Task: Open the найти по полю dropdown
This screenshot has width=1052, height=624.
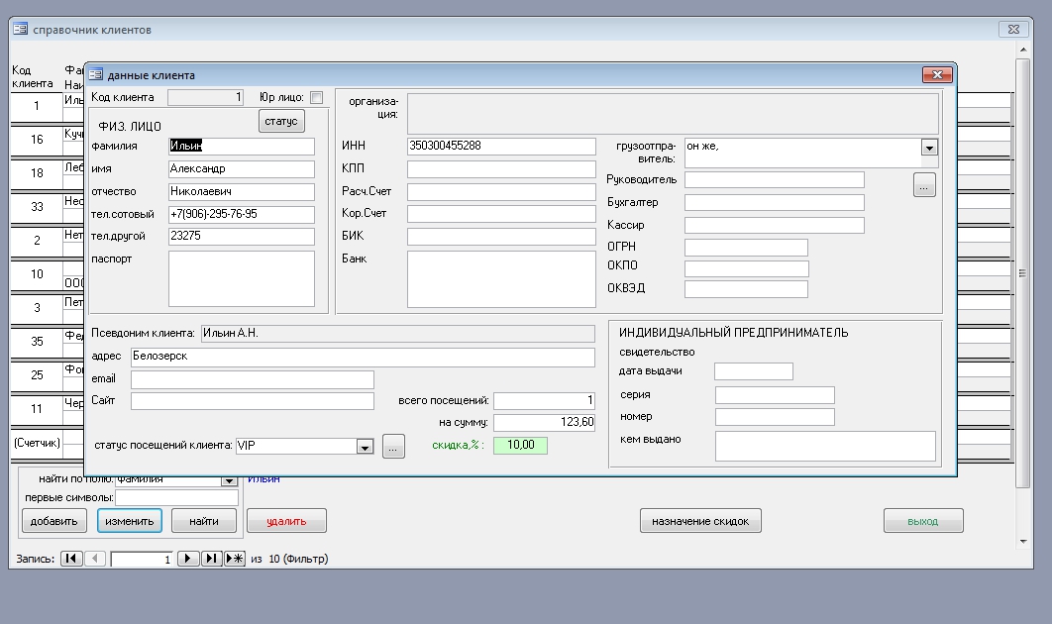Action: [230, 480]
